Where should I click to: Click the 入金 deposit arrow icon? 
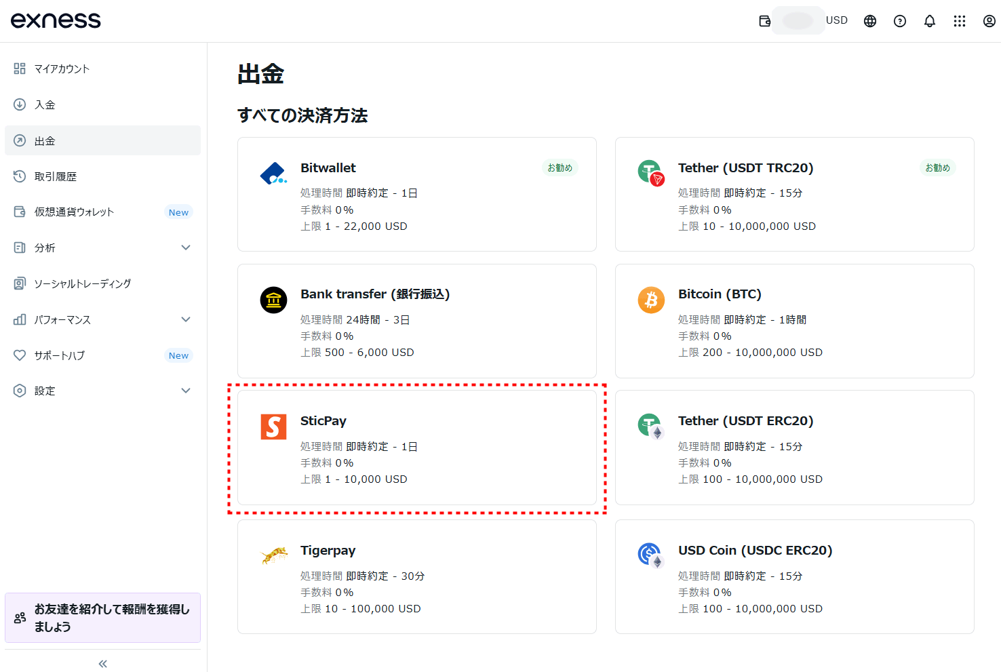coord(20,104)
